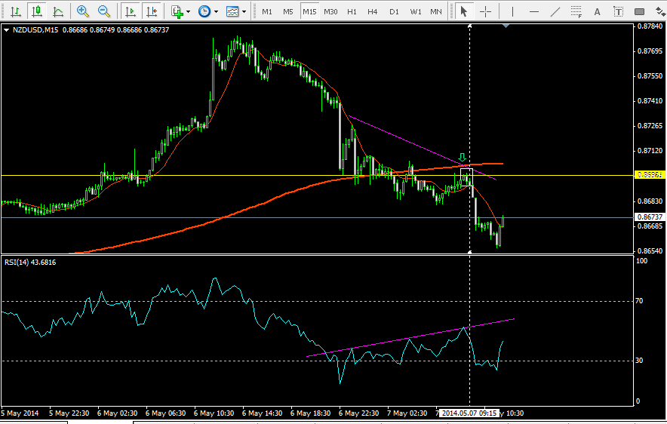Click the chart templates icon

pyautogui.click(x=232, y=11)
